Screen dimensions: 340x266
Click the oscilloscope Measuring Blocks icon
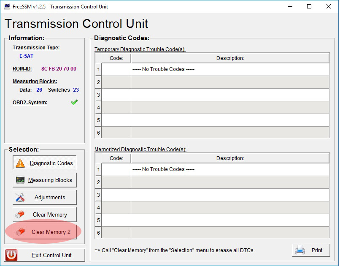click(20, 180)
